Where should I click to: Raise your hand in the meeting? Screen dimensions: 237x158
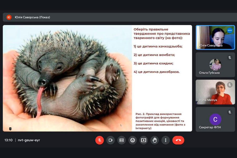tap(155, 140)
